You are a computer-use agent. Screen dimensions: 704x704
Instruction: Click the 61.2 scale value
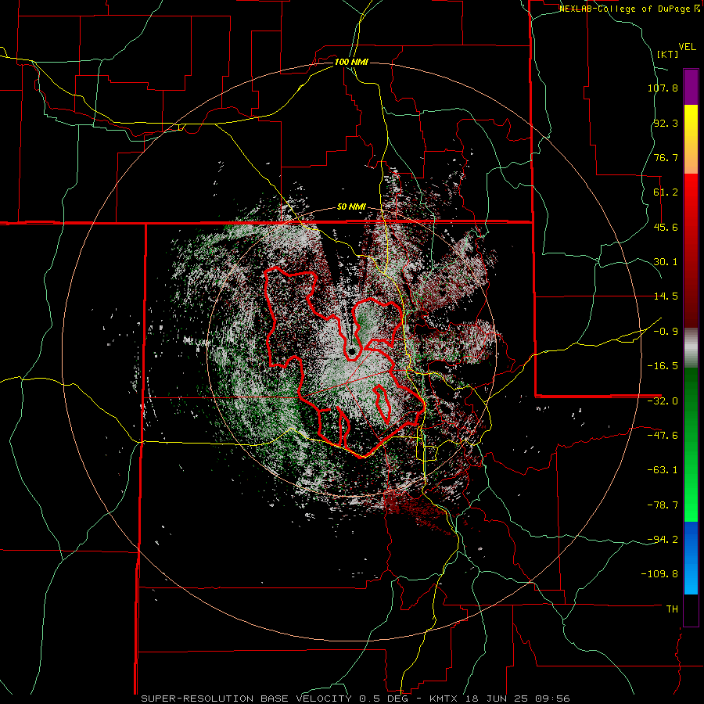666,192
